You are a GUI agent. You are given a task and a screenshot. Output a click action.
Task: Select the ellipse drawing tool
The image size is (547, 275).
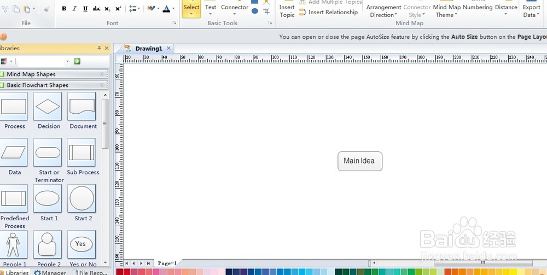click(x=255, y=11)
